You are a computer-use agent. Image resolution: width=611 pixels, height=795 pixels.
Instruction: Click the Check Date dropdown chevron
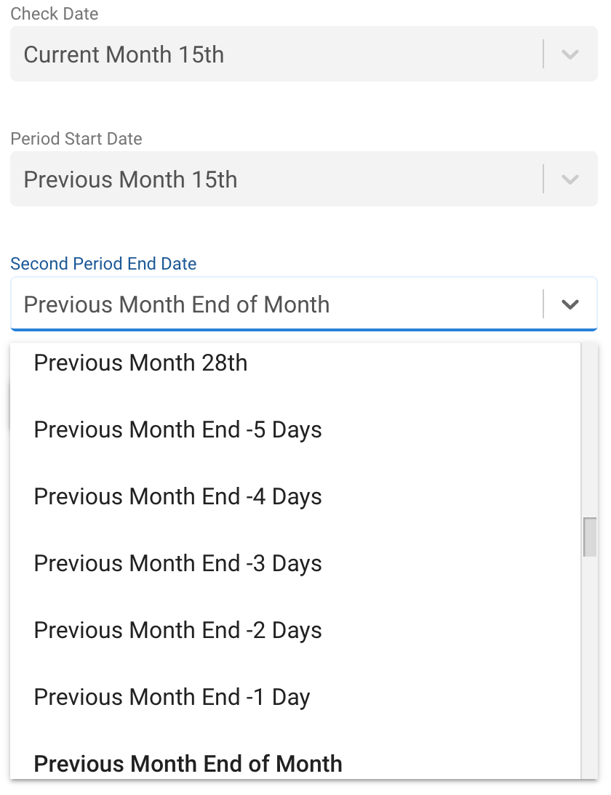[x=570, y=55]
